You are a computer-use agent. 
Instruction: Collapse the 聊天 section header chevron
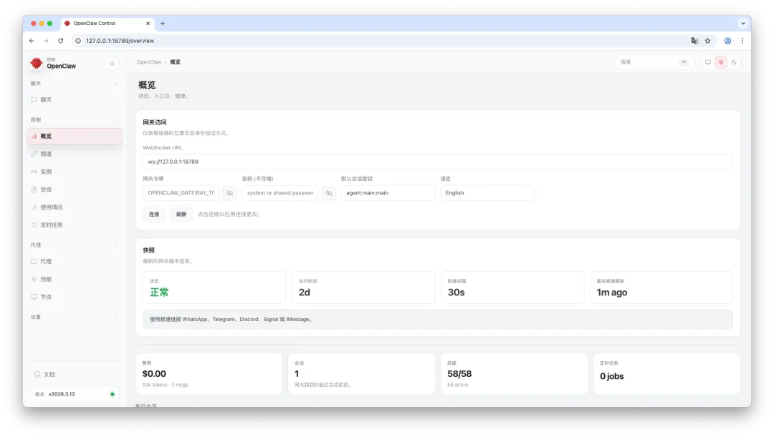tap(116, 84)
